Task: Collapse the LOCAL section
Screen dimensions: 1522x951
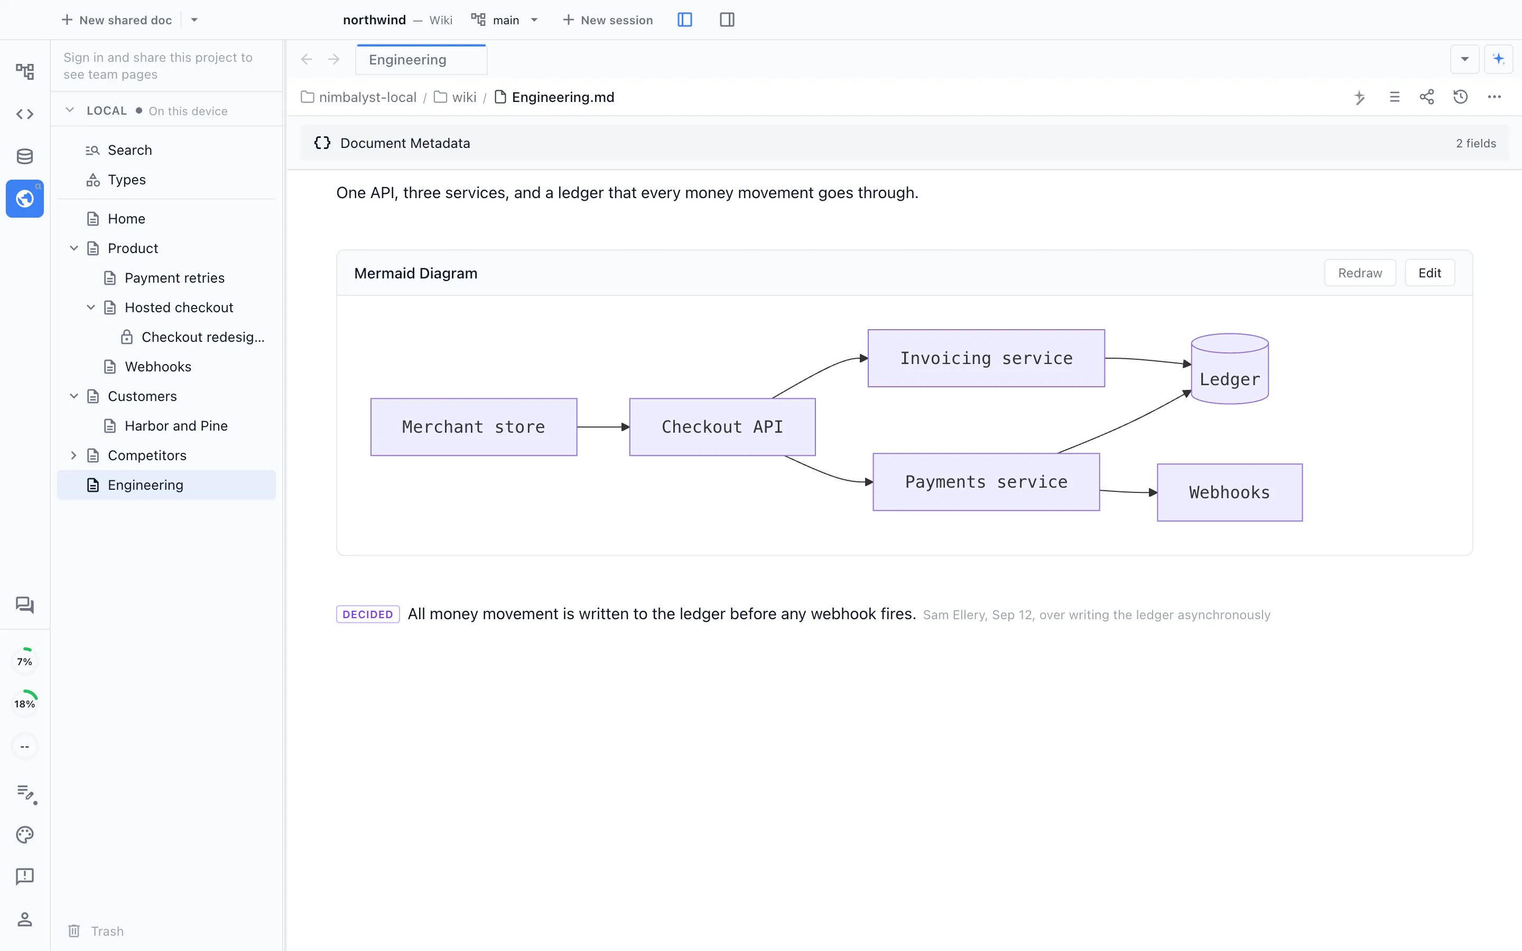Action: tap(70, 110)
